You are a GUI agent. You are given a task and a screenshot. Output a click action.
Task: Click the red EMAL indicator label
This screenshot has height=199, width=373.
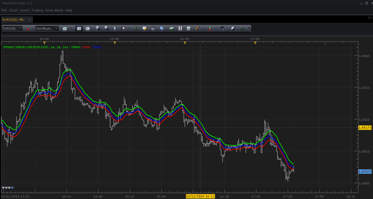[x=87, y=47]
